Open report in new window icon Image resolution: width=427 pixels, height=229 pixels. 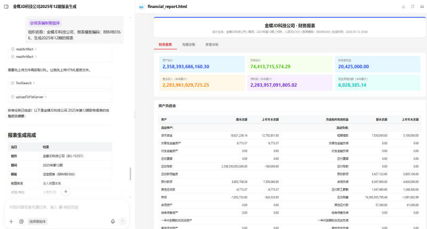413,6
